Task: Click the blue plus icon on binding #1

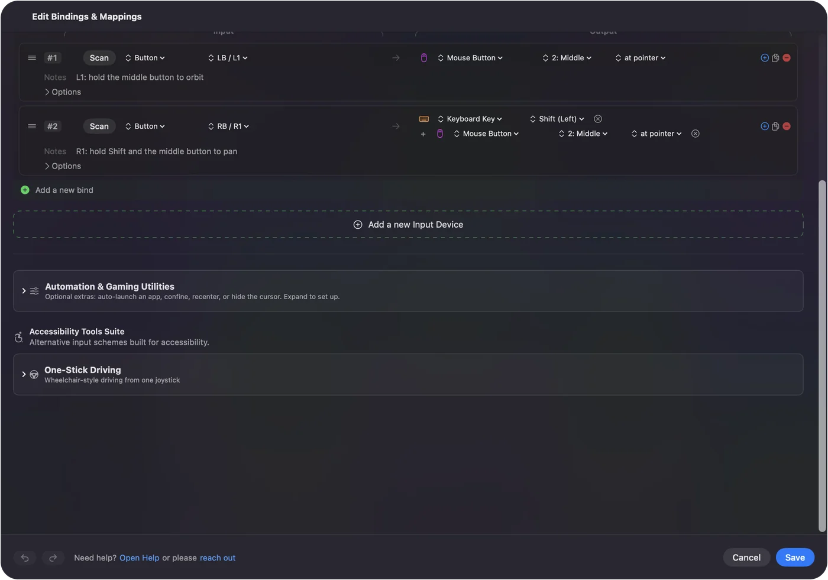Action: 765,58
